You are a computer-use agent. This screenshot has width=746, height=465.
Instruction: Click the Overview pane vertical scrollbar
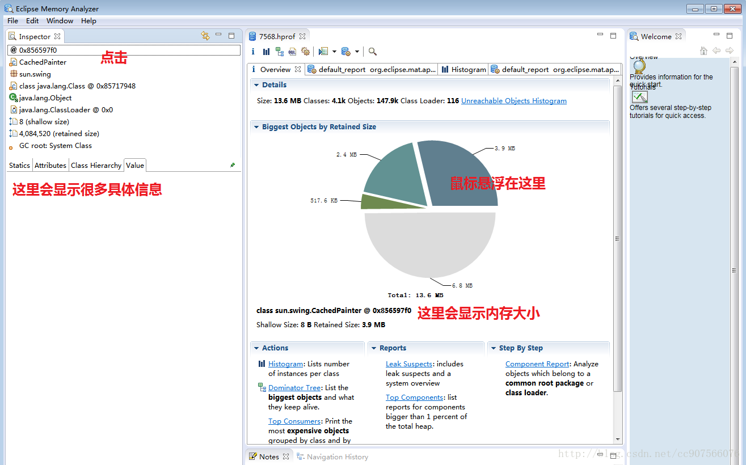pos(617,238)
